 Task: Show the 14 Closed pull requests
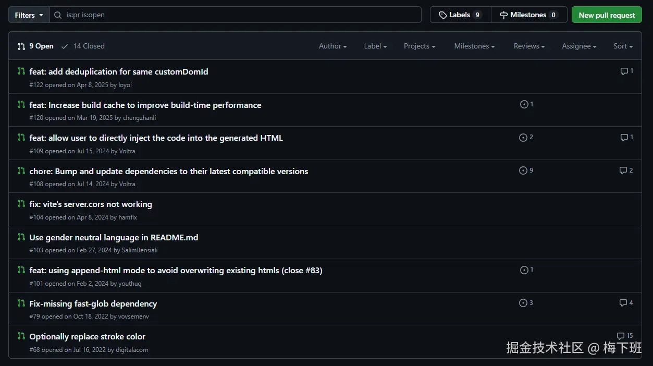[x=83, y=46]
